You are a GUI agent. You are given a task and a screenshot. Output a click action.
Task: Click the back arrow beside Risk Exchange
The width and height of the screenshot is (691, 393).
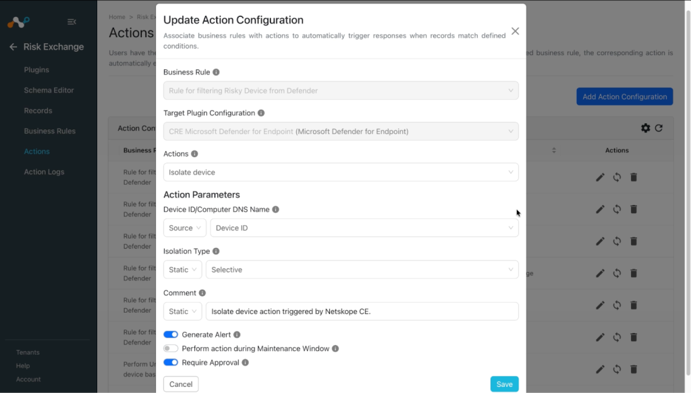tap(13, 47)
